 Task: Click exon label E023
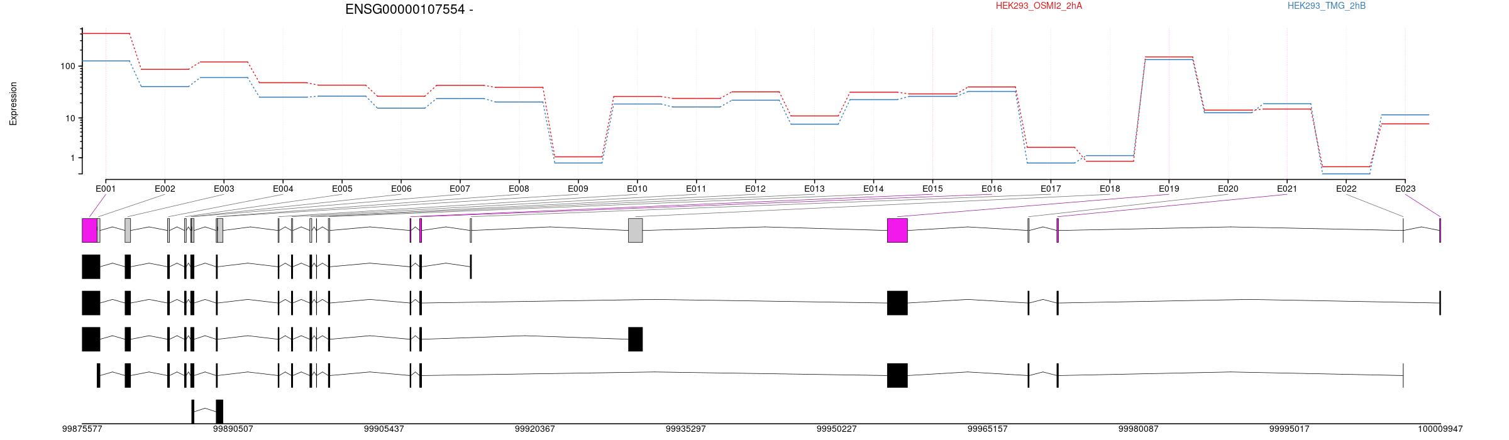[1405, 189]
